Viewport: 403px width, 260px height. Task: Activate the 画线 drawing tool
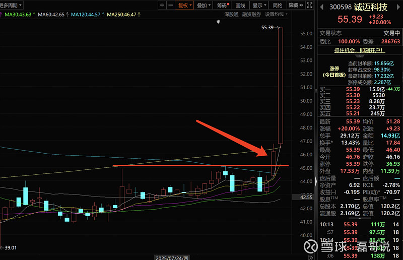[x=240, y=5]
